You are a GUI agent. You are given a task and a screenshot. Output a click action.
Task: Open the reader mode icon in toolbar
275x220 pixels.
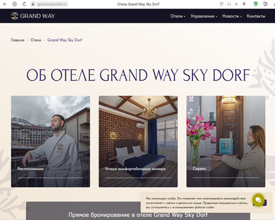tap(236, 4)
